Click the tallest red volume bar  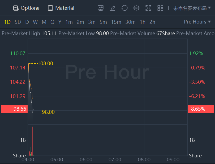point(32,141)
